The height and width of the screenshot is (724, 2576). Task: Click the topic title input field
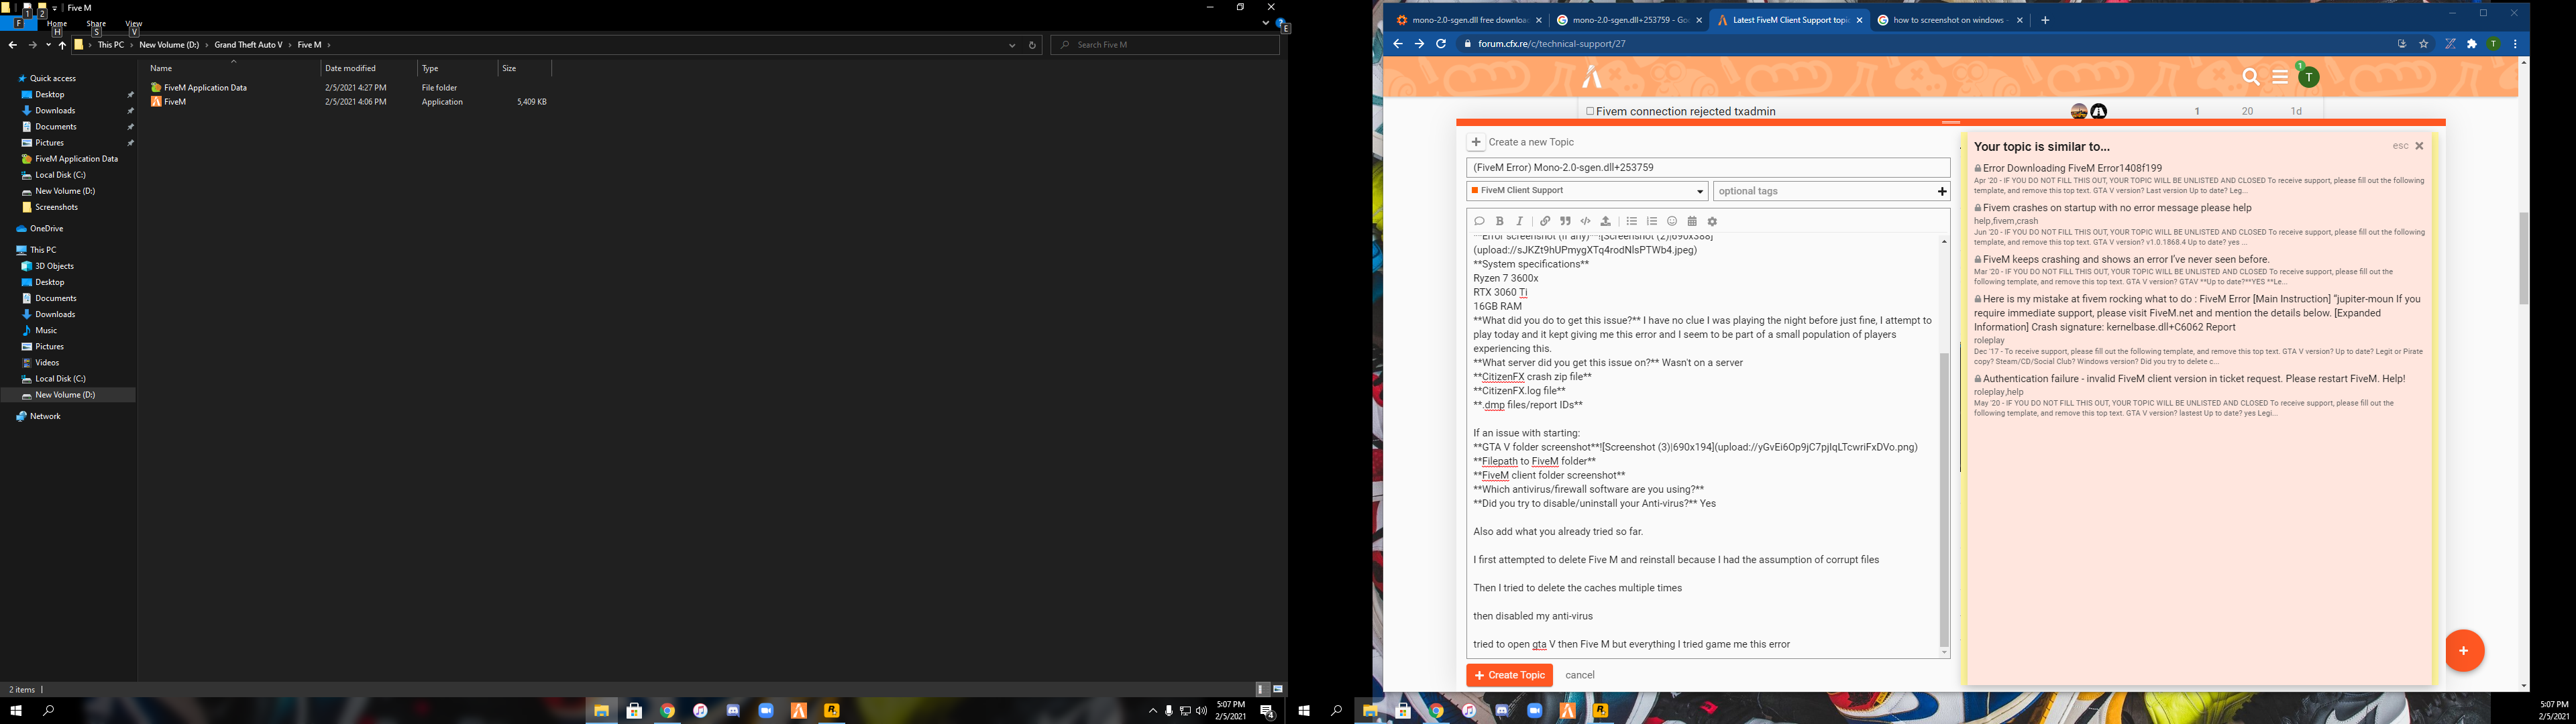[1708, 168]
